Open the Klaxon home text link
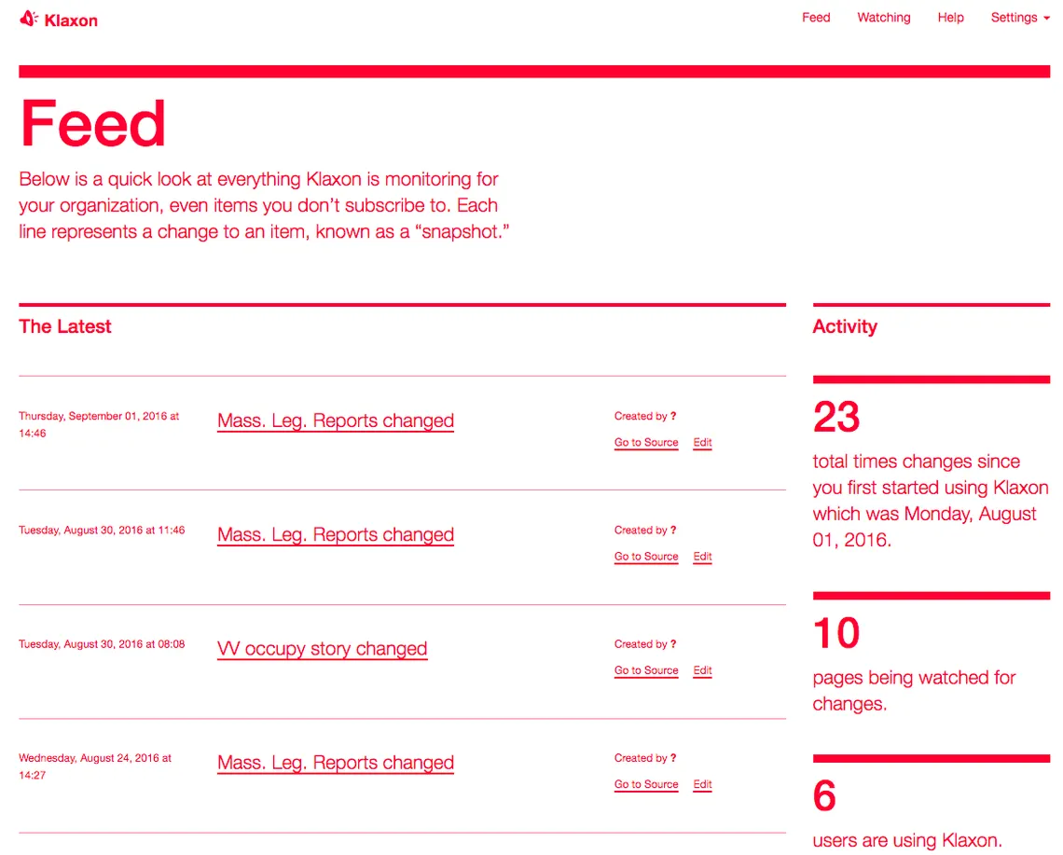The image size is (1063, 855). tap(71, 21)
